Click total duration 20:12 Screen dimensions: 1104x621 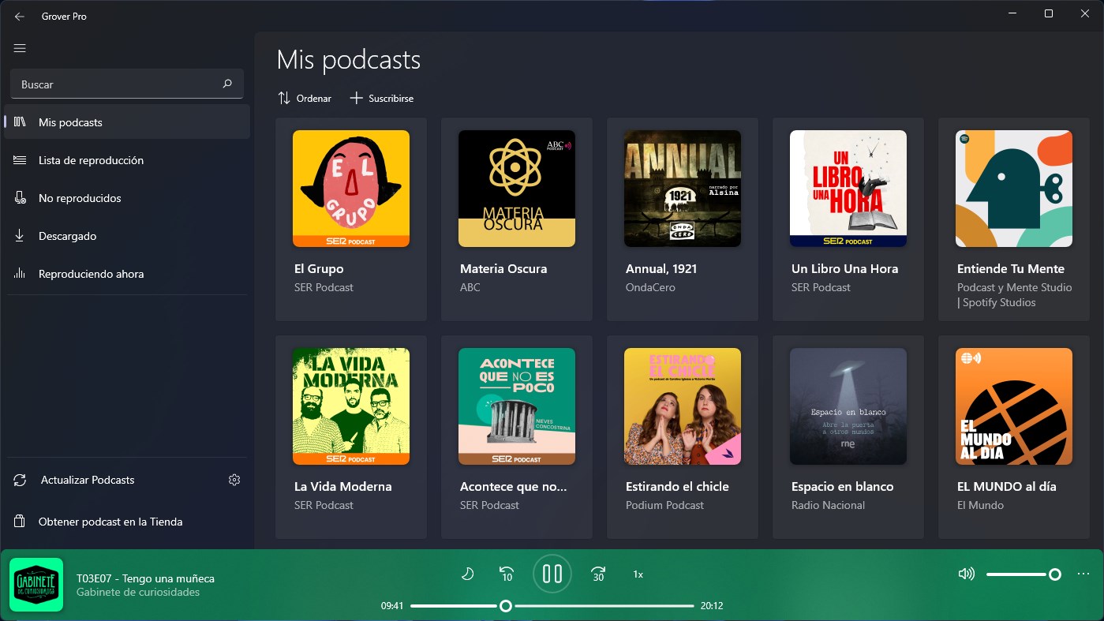712,606
